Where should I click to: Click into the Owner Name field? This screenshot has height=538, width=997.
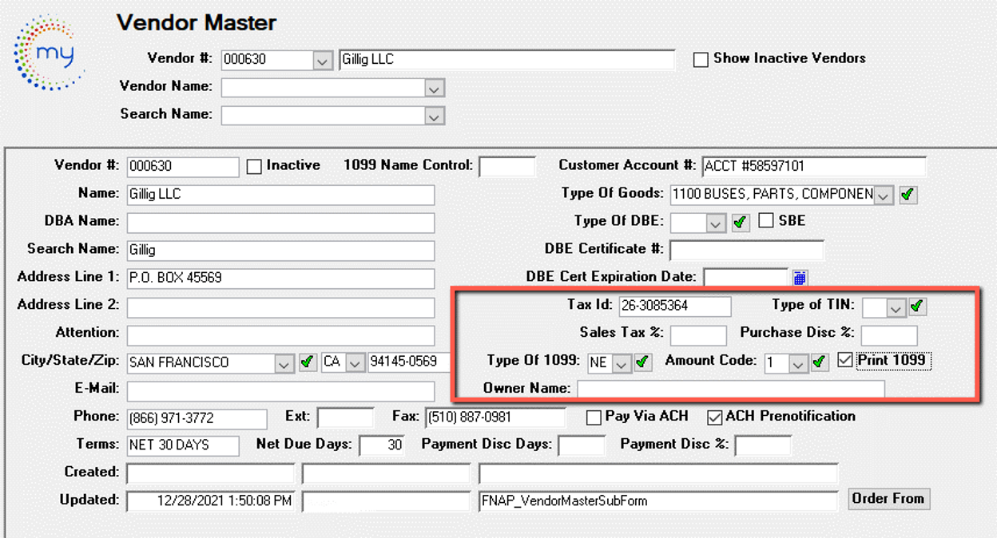730,389
